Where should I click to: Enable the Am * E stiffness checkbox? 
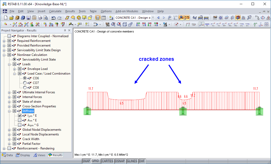tap(19, 120)
